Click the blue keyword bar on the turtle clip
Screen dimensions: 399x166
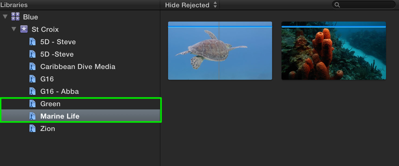point(220,26)
